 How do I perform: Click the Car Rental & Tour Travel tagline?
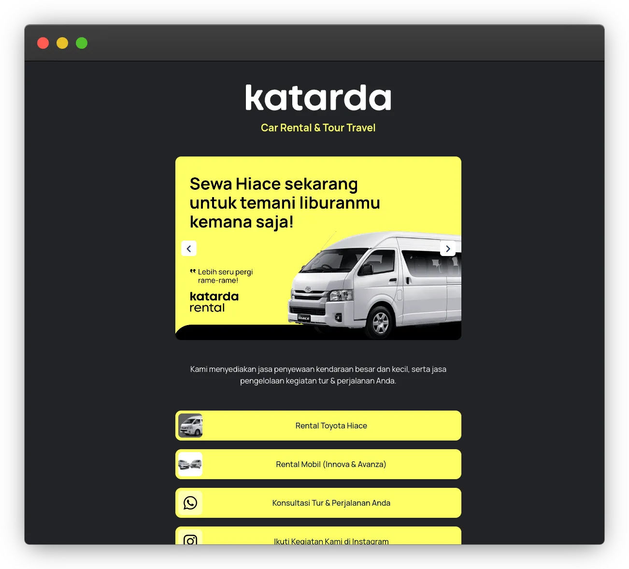(x=318, y=128)
